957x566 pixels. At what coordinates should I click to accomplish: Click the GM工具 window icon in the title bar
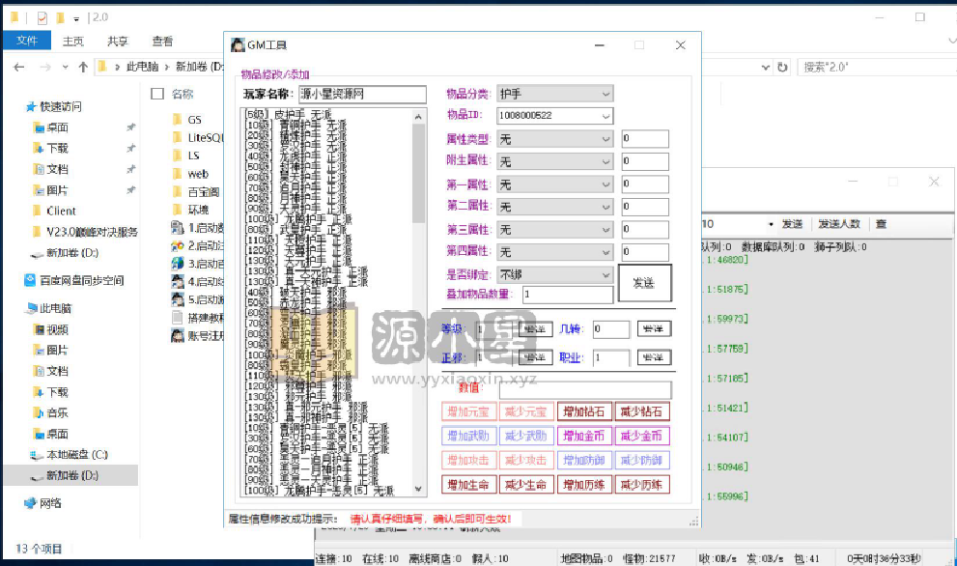[x=237, y=44]
